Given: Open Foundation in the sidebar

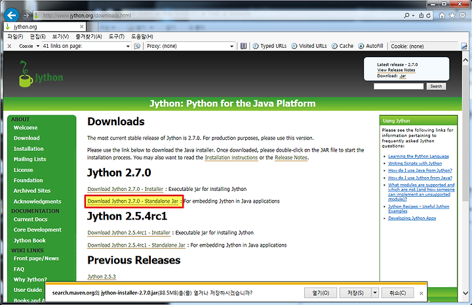Looking at the screenshot, I should (x=28, y=180).
